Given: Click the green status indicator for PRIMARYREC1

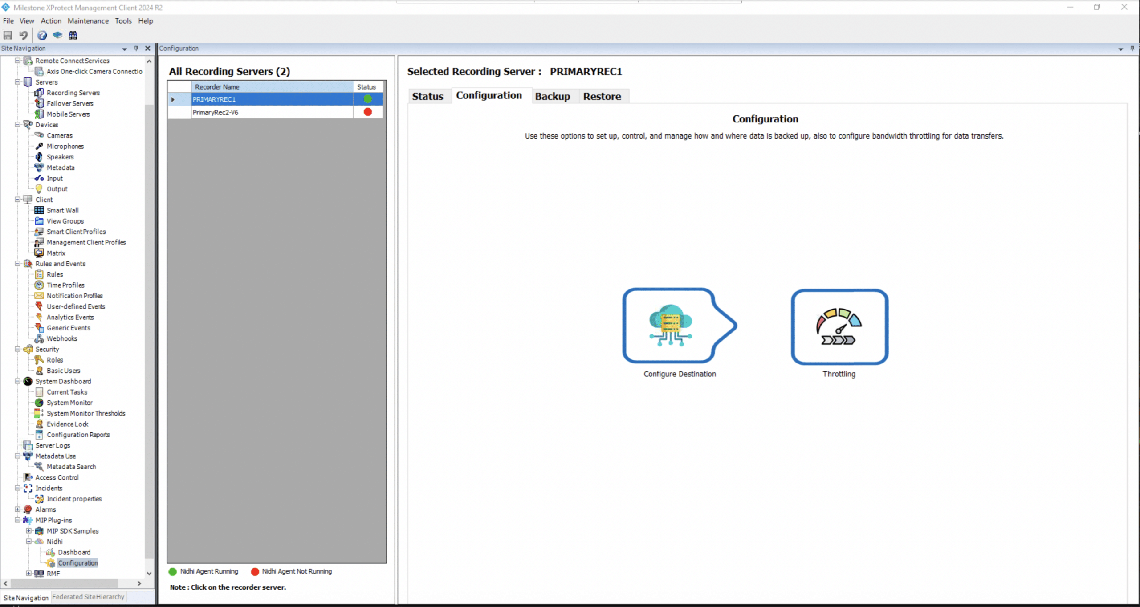Looking at the screenshot, I should pos(367,99).
